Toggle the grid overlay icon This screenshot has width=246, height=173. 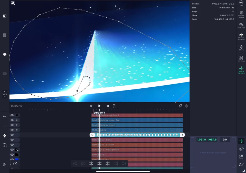(5, 35)
